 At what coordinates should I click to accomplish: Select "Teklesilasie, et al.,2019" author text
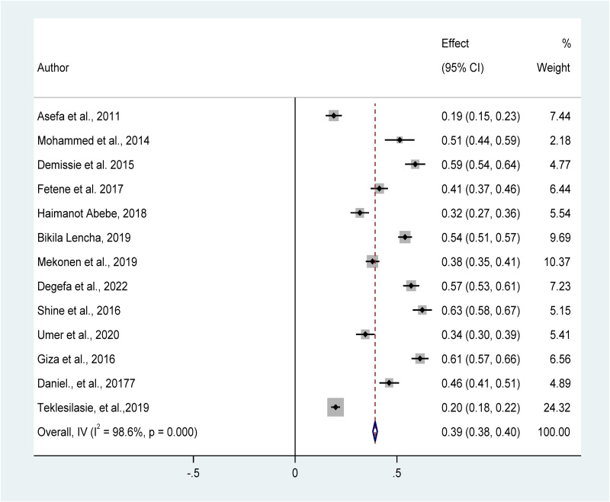(x=93, y=408)
